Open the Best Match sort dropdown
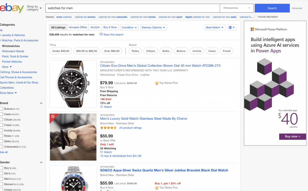Viewport: 308px width, 191px height. [215, 27]
